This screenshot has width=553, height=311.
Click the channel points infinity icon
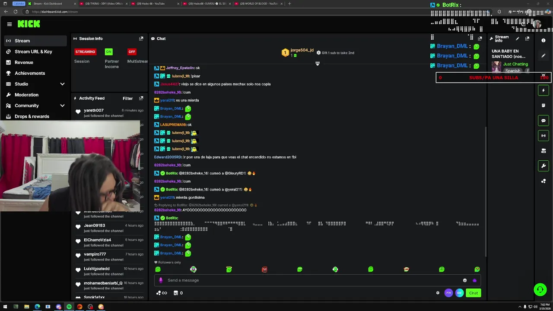(x=162, y=293)
